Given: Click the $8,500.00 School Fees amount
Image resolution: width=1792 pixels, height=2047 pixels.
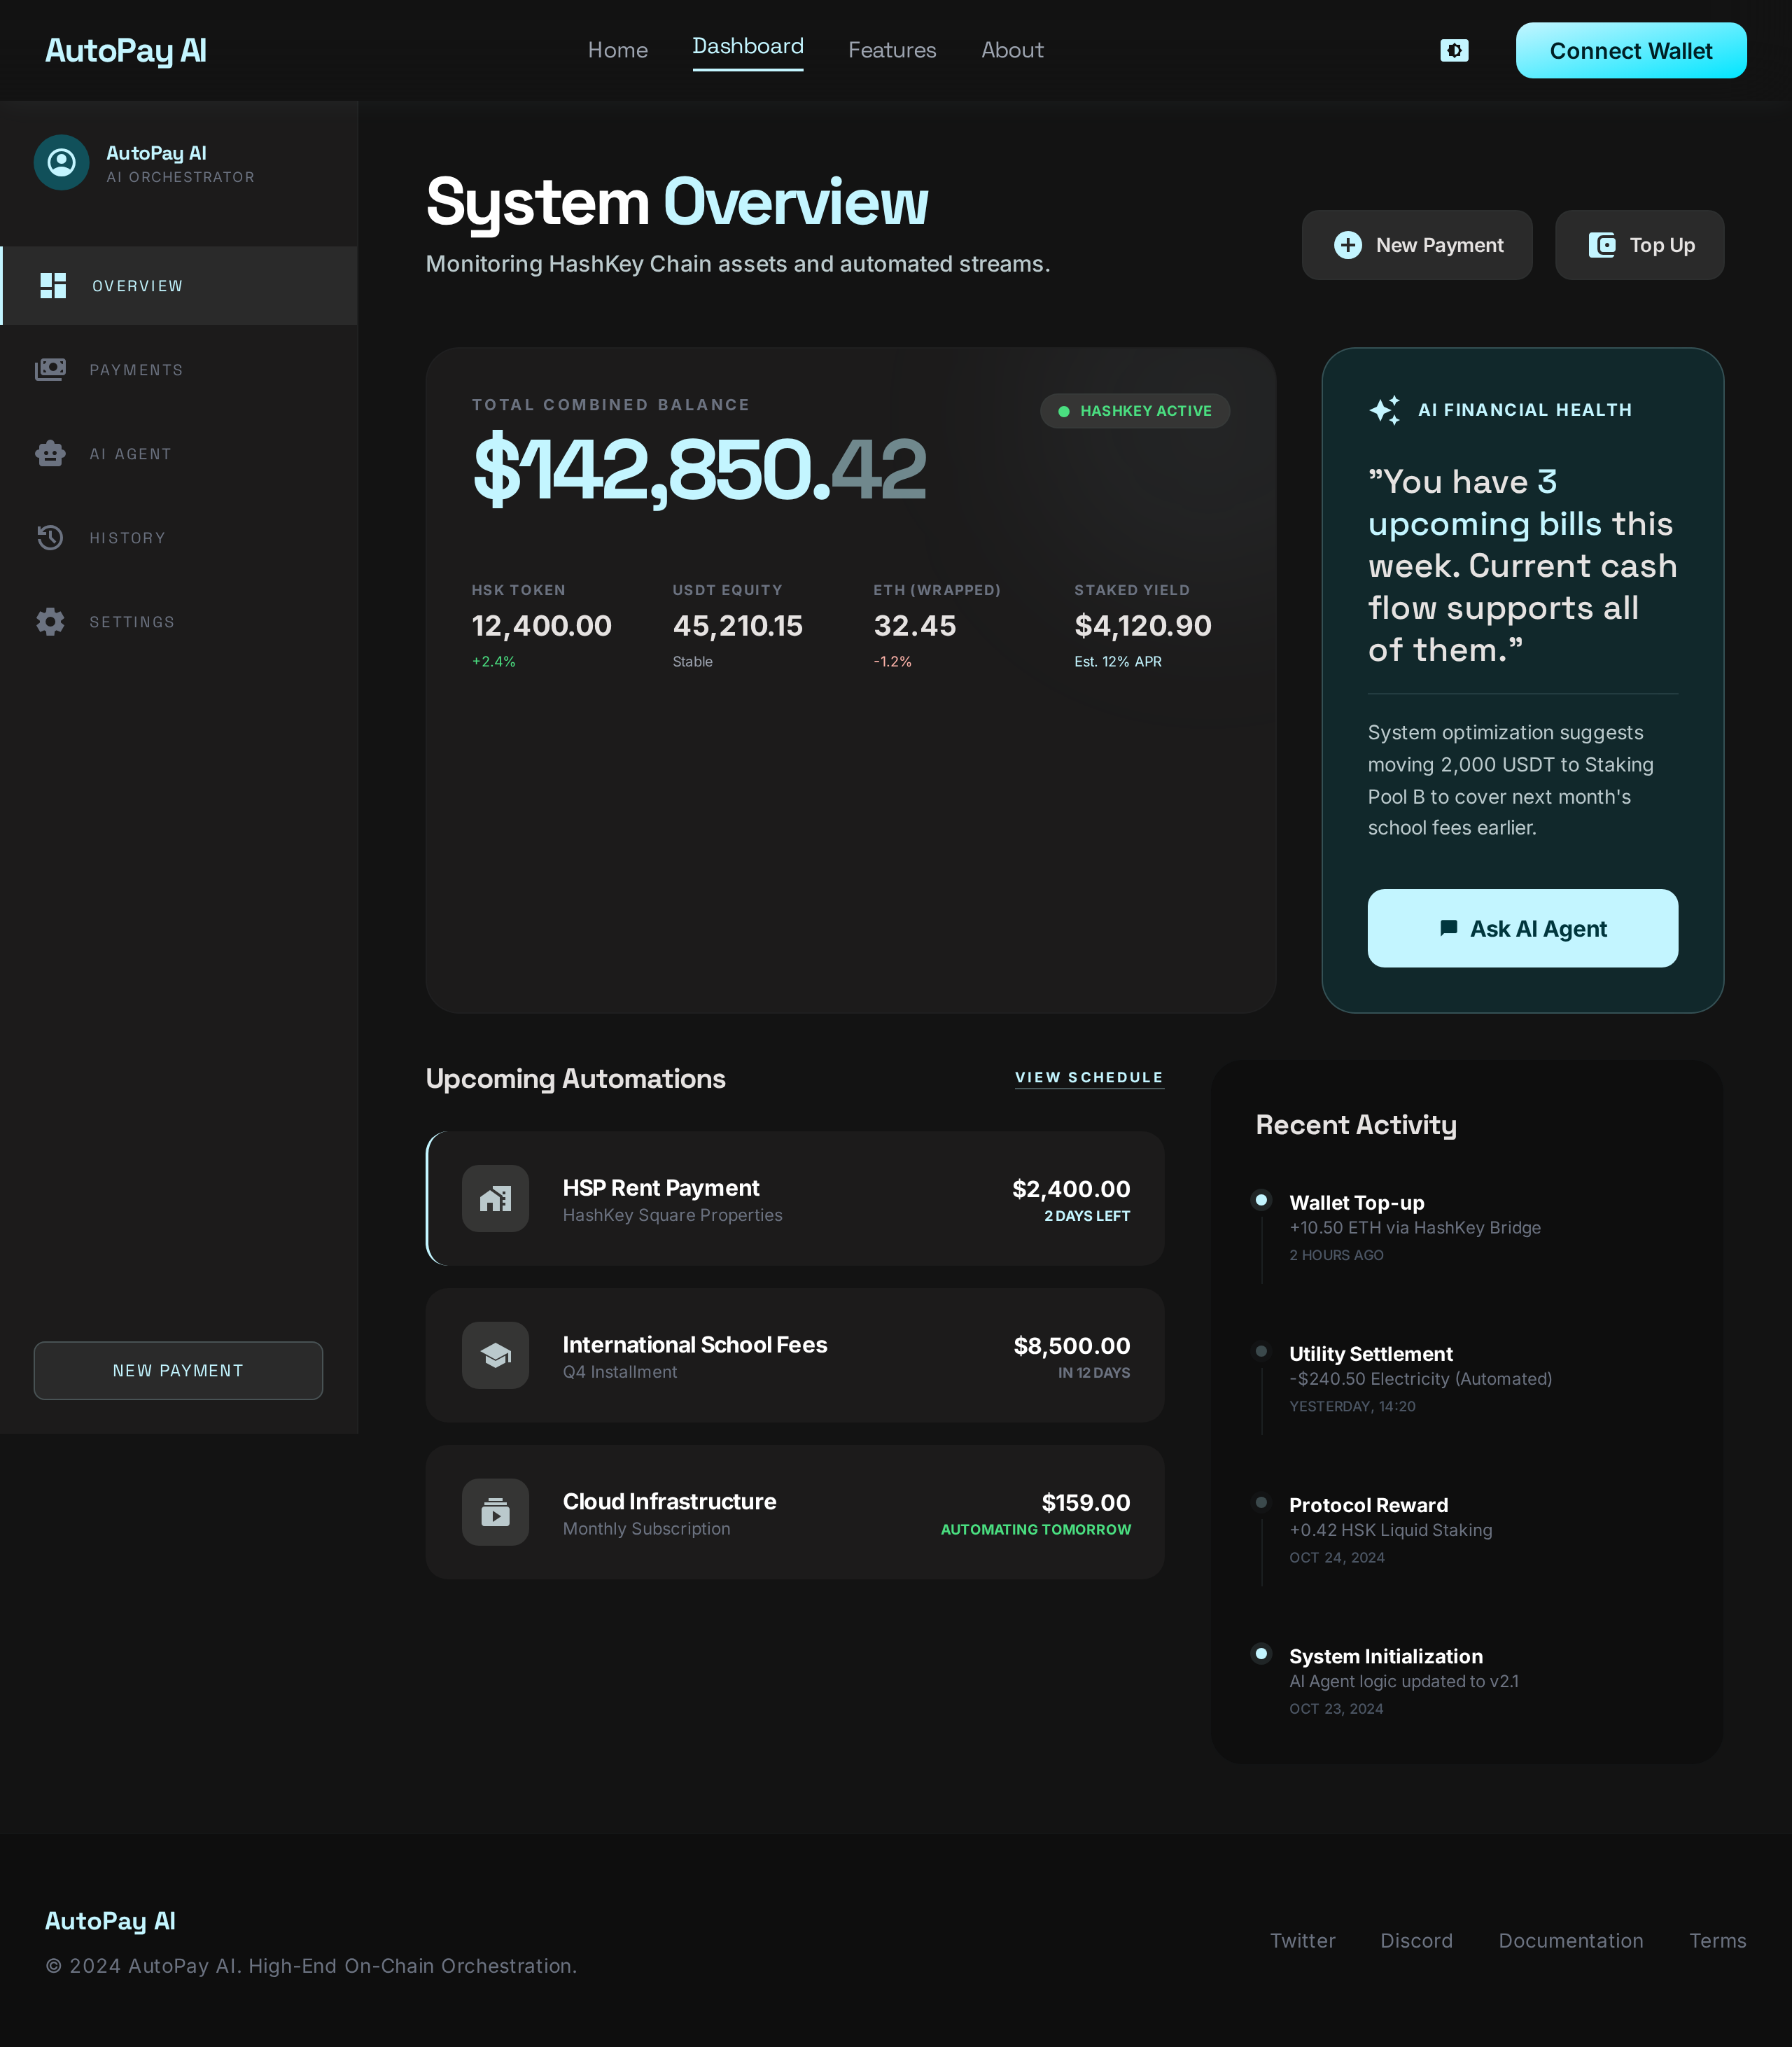Looking at the screenshot, I should (x=1072, y=1346).
